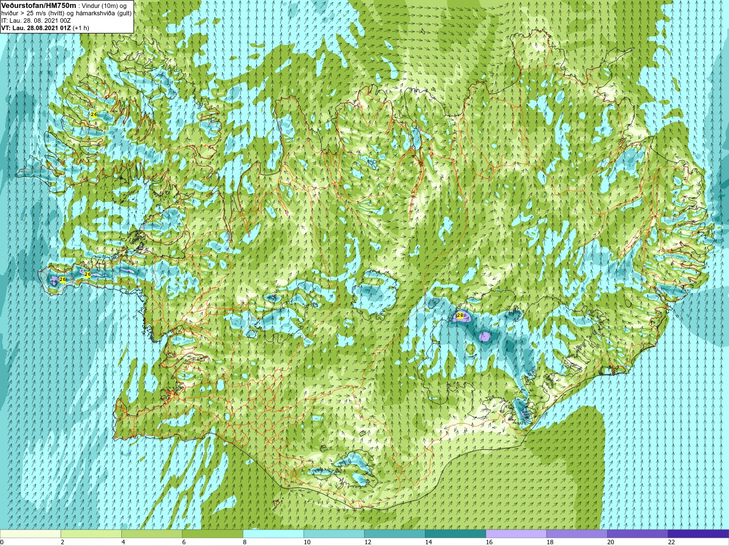
Task: Click the VT: Lau. 28.08.2021 01Z timestamp
Action: point(36,28)
